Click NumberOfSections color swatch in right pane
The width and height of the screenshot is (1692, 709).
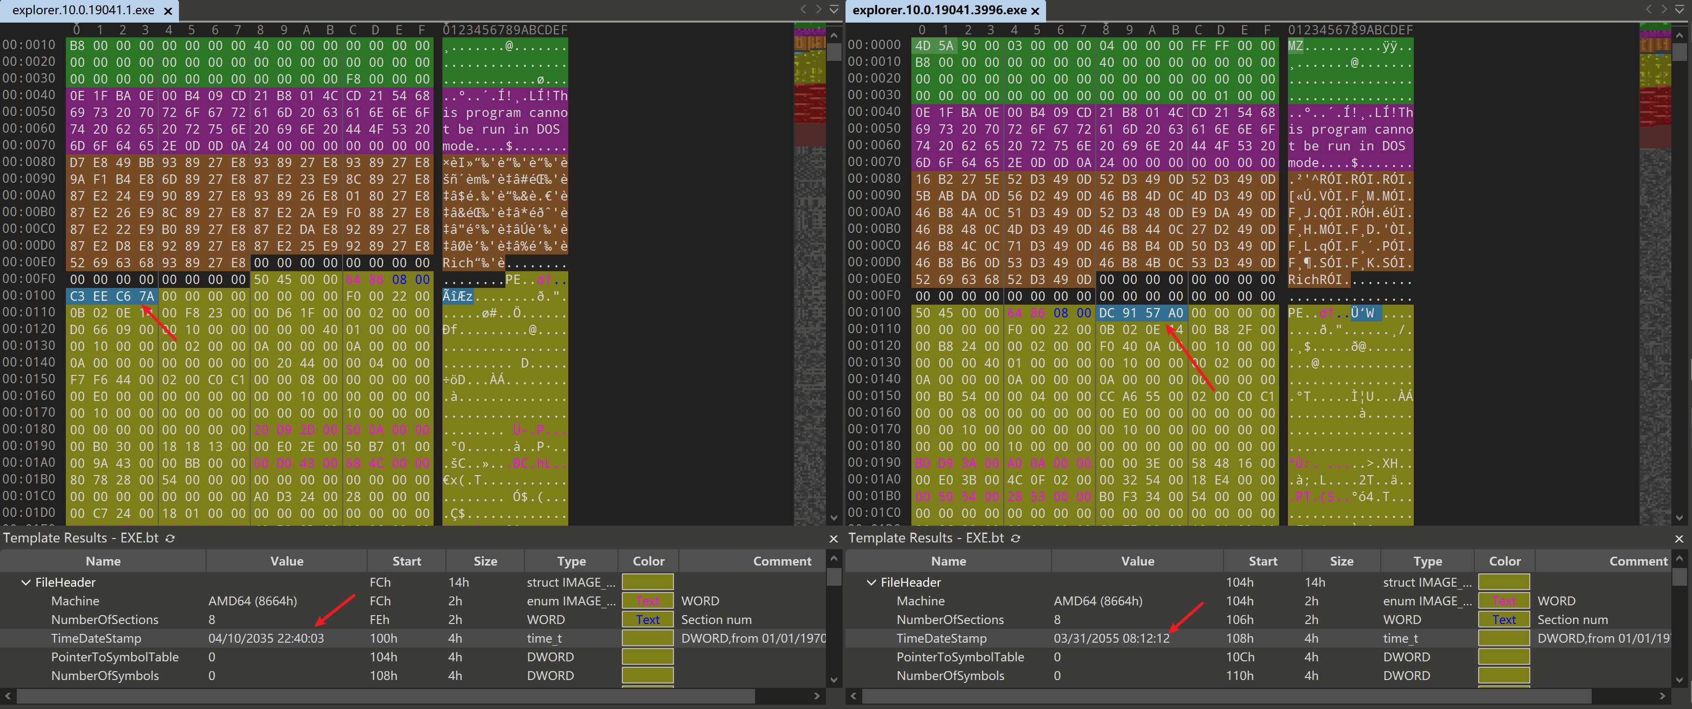point(1504,620)
